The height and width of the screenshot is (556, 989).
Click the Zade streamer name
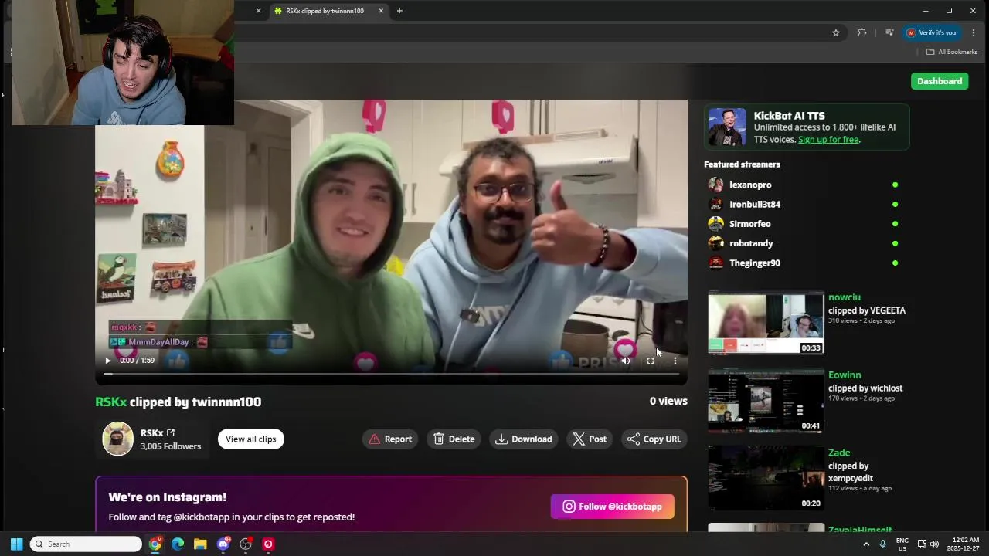click(839, 453)
